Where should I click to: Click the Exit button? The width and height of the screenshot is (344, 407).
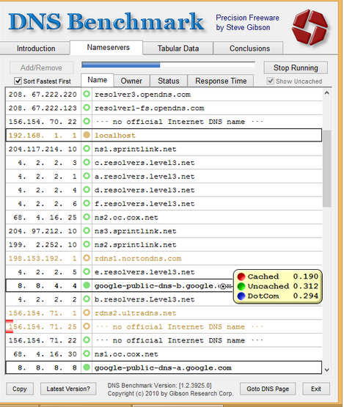[316, 389]
